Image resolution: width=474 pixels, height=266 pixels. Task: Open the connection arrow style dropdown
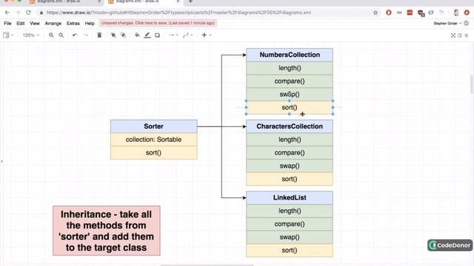tap(173, 35)
